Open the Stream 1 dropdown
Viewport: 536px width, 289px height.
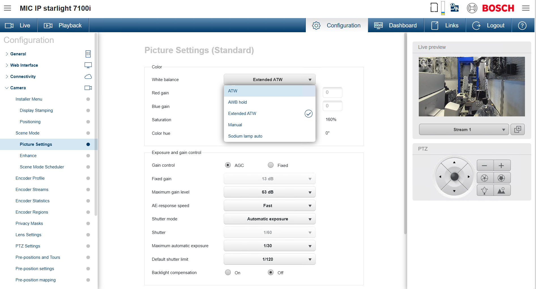click(x=464, y=130)
